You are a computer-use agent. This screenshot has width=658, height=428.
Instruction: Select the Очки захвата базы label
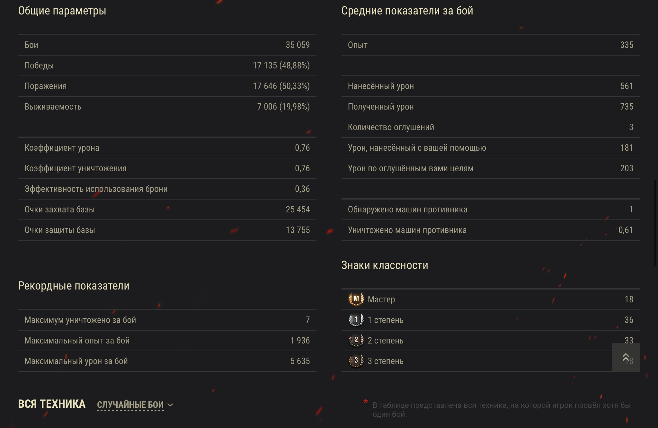[x=60, y=210]
